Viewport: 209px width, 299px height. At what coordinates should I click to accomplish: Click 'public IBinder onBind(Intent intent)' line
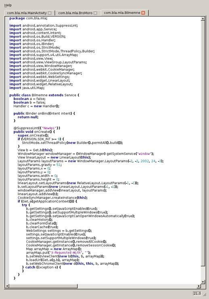click(44, 114)
